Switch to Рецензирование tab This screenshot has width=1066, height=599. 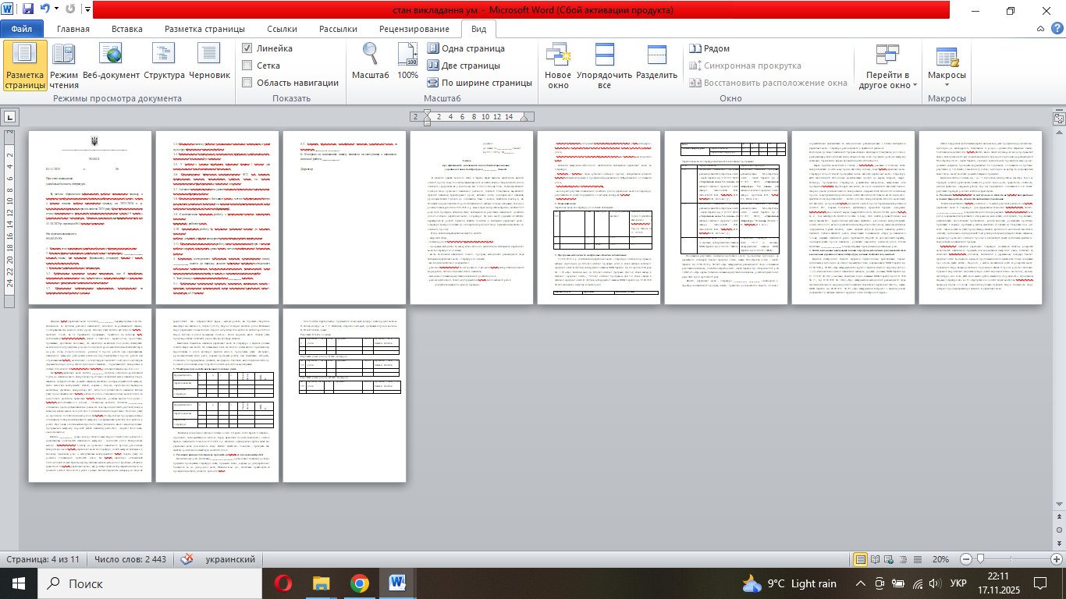[413, 29]
